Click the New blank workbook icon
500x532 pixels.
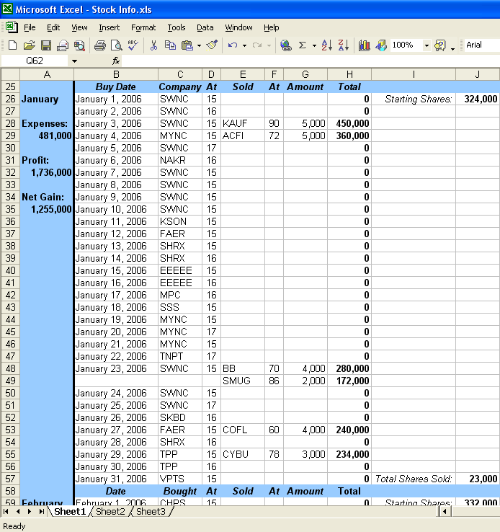[x=12, y=45]
